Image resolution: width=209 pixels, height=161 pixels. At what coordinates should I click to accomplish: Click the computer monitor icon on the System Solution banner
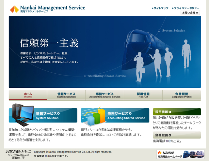pos(23,115)
